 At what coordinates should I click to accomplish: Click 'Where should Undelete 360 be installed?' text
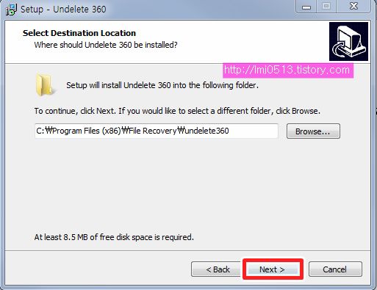click(x=106, y=45)
